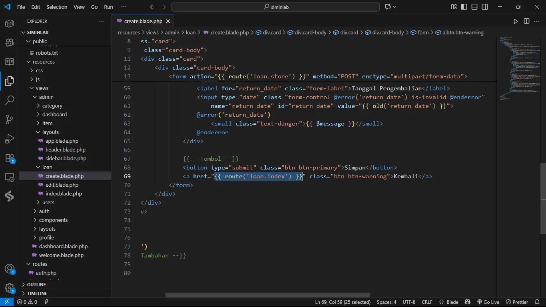Click the horizontal scrollbar of the editor
This screenshot has width=546, height=307.
click(268, 295)
